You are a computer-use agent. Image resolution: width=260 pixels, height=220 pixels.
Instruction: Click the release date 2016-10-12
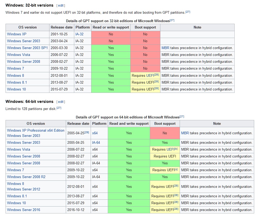tap(76, 210)
